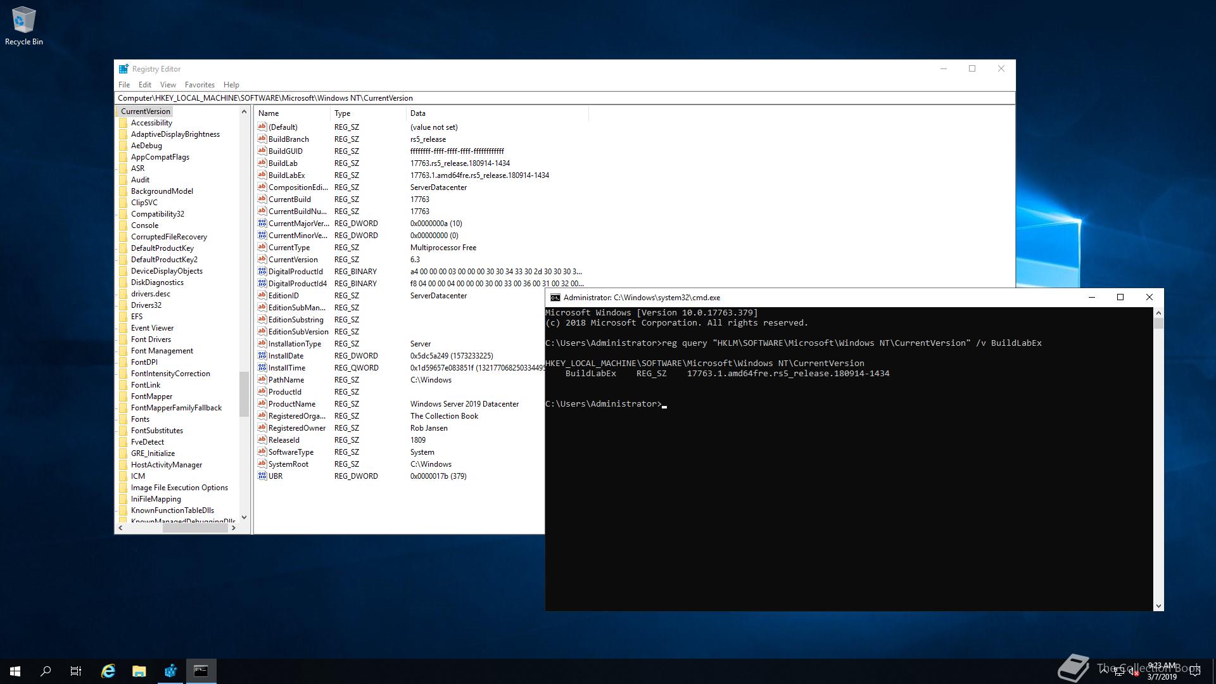The image size is (1216, 684).
Task: Select the HostActivityManager tree key
Action: click(x=167, y=465)
